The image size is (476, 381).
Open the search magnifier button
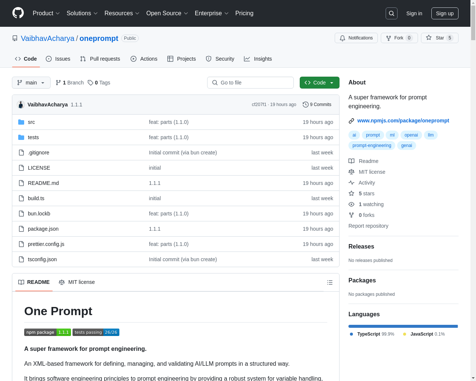pos(392,13)
